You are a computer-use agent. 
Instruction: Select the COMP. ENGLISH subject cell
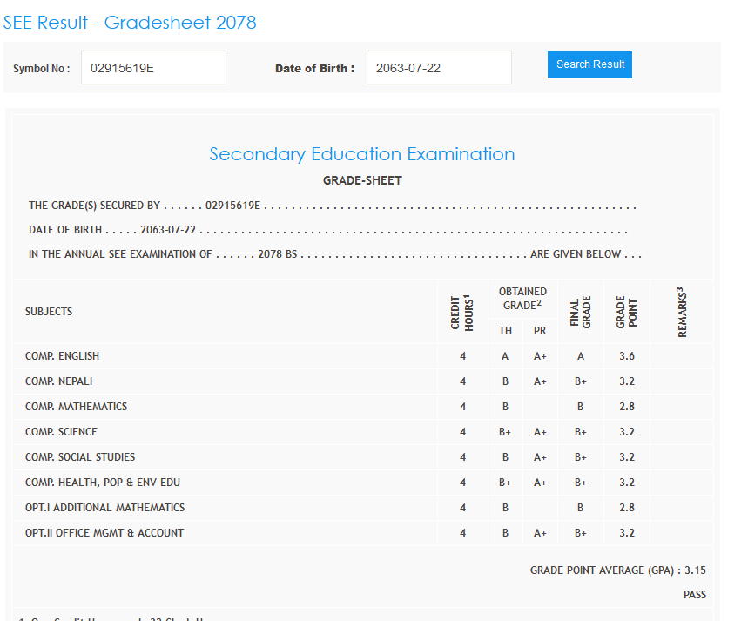coord(63,356)
